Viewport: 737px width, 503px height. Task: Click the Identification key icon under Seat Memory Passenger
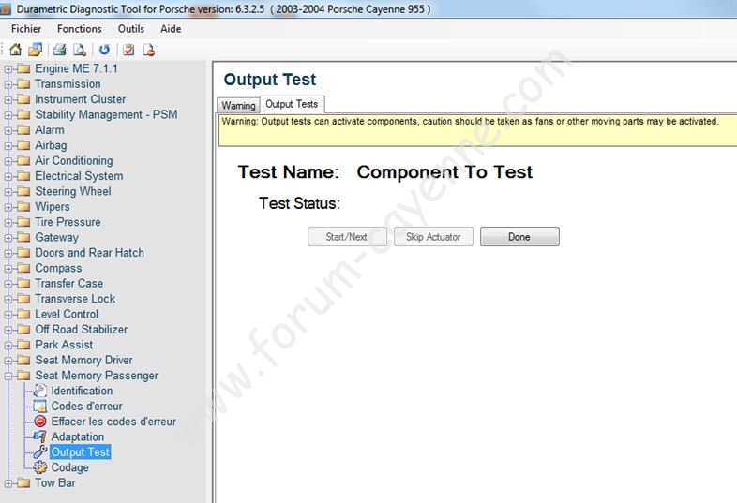point(40,391)
